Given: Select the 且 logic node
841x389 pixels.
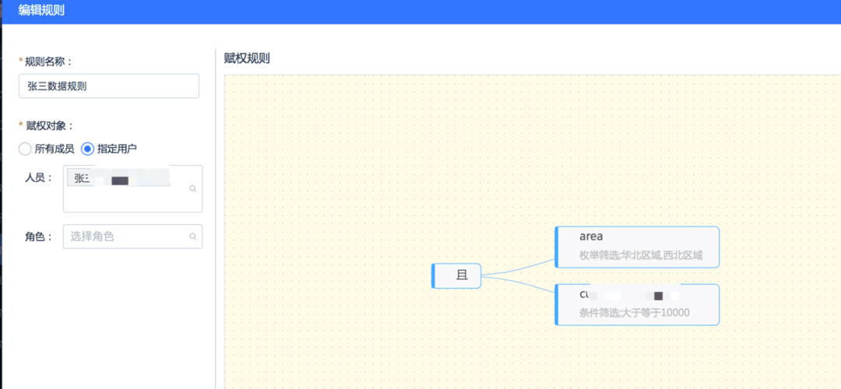Looking at the screenshot, I should (x=456, y=275).
